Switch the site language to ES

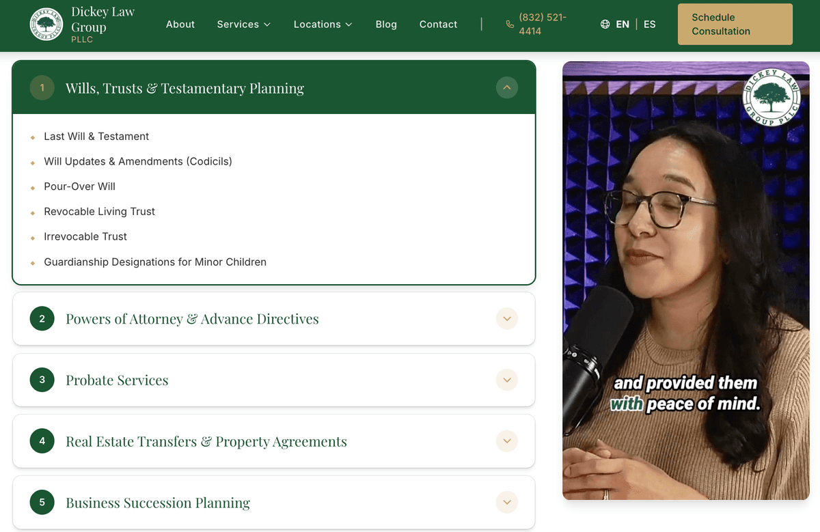(x=649, y=23)
